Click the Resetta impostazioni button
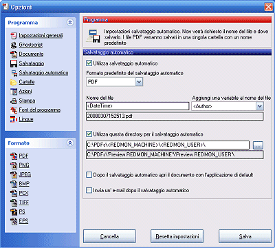Screen dimensions: 275x248 177,236
